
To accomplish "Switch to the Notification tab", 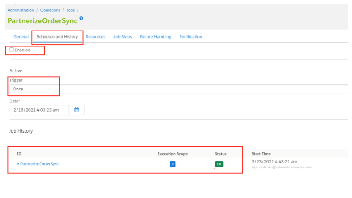I will [x=191, y=37].
